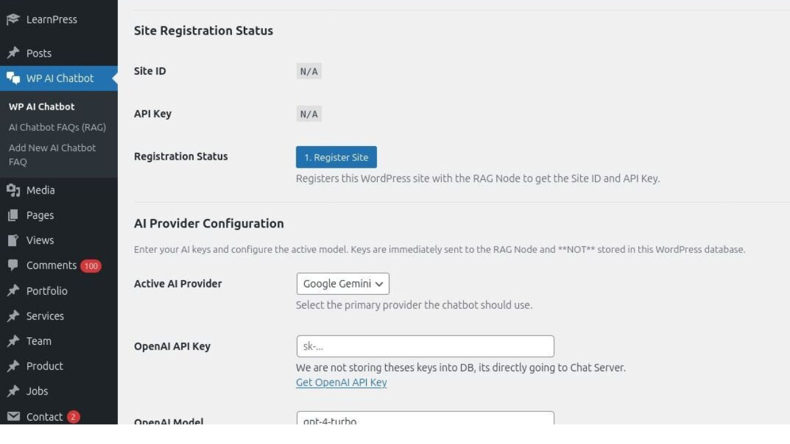Click the Contact envelope icon
The width and height of the screenshot is (790, 444).
(x=13, y=416)
